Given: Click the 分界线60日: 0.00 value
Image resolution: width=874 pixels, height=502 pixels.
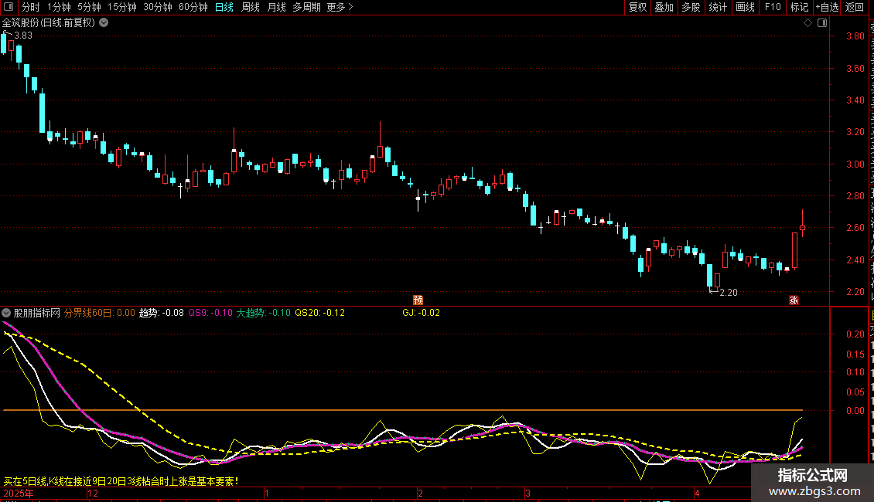Looking at the screenshot, I should (x=99, y=313).
